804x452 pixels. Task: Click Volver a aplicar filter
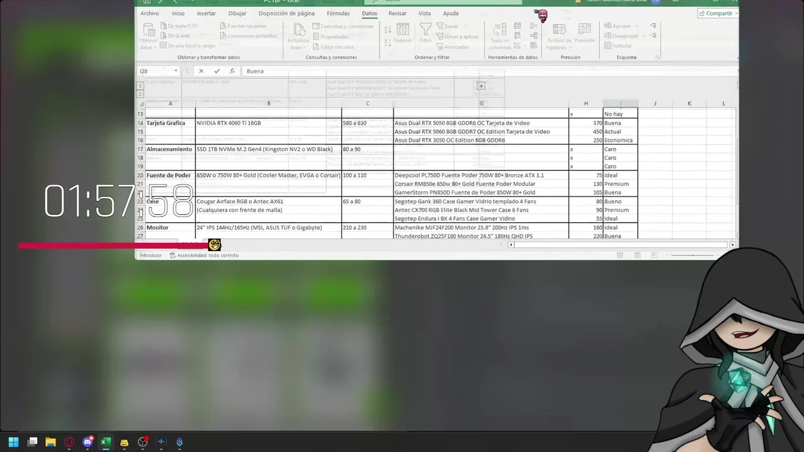pyautogui.click(x=457, y=36)
